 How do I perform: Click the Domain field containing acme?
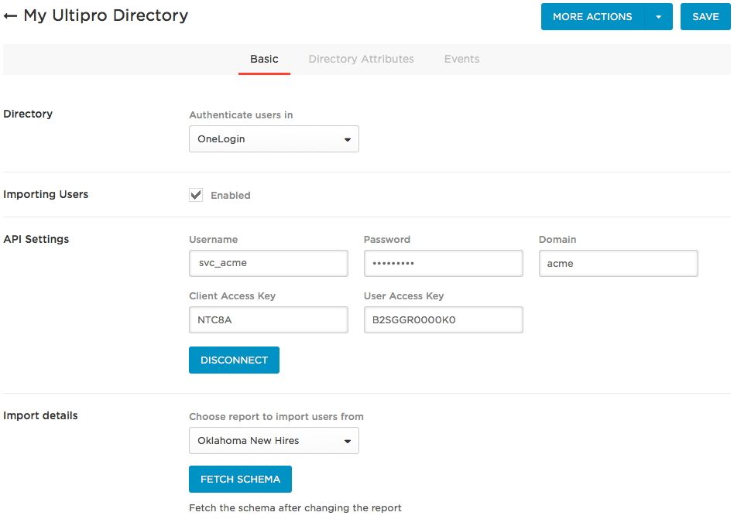click(x=619, y=263)
